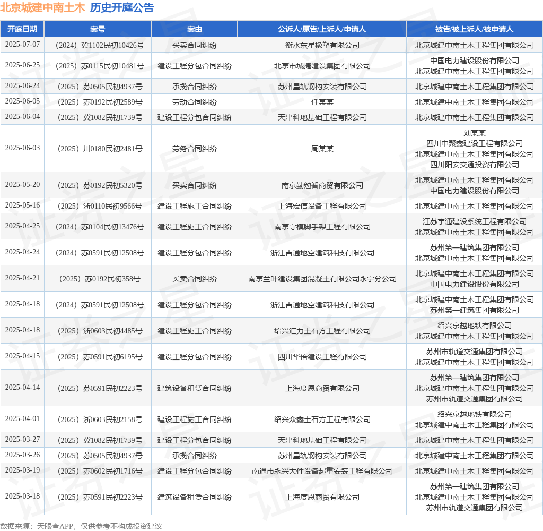Click plaintiff 南京守模脚手架工程有限公司

click(x=322, y=227)
